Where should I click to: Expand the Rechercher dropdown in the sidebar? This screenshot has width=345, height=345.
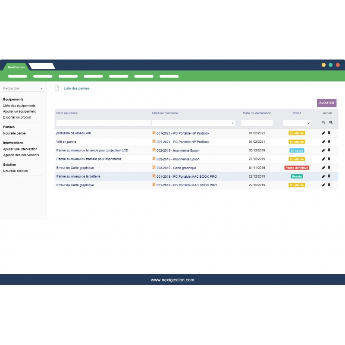(x=41, y=88)
